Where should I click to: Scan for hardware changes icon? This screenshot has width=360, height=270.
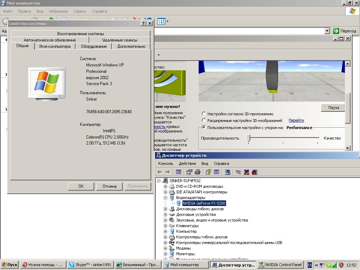pyautogui.click(x=227, y=172)
